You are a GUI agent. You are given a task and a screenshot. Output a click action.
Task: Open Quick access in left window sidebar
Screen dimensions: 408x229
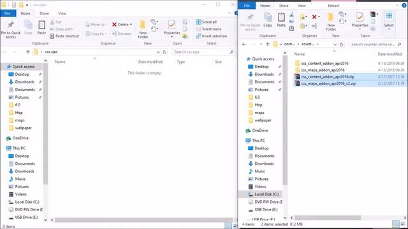(24, 67)
